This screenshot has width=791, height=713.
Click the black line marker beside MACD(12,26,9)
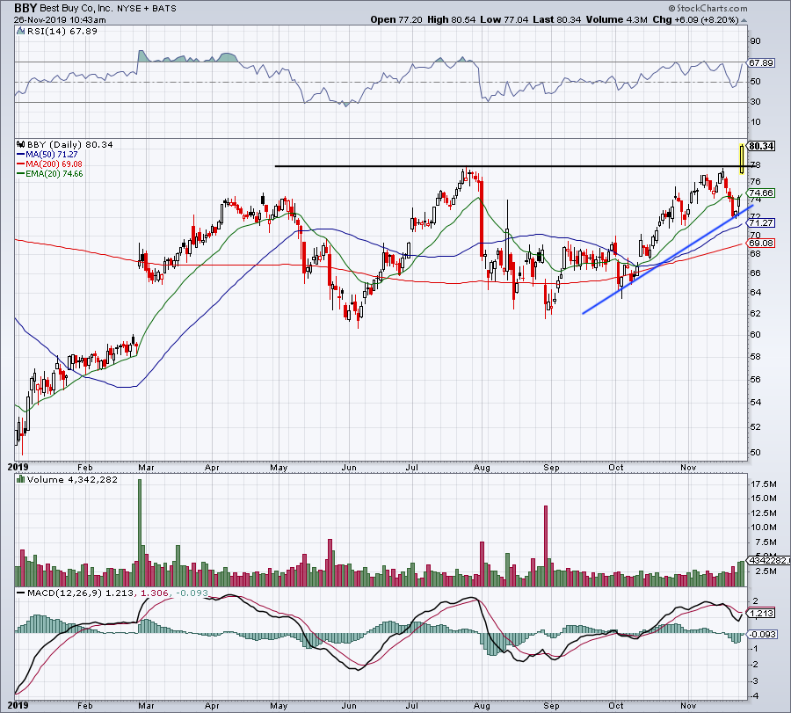pyautogui.click(x=19, y=593)
